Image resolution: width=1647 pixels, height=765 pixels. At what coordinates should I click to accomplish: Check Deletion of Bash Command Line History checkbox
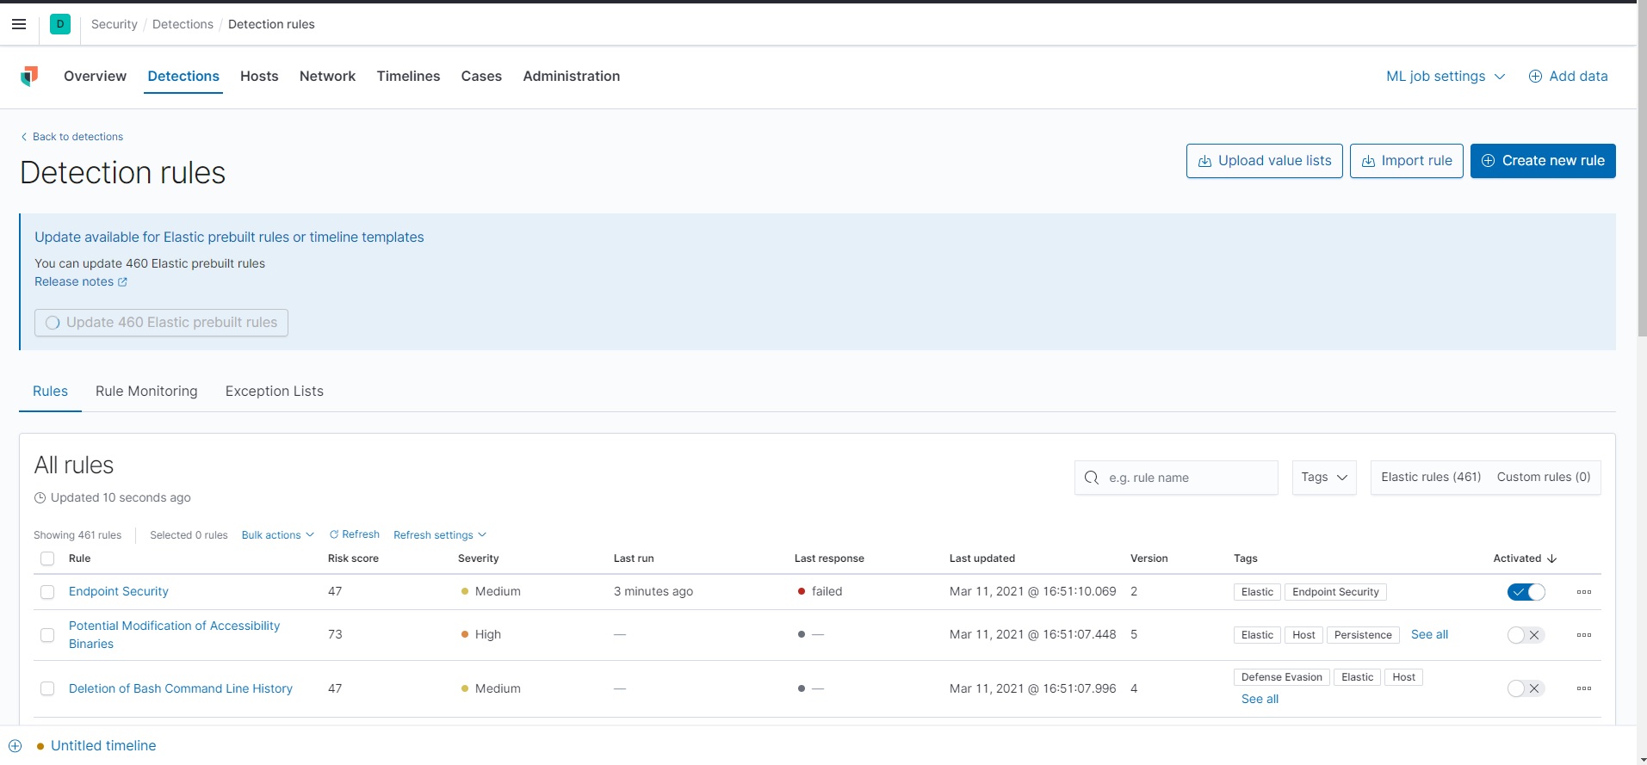coord(47,688)
